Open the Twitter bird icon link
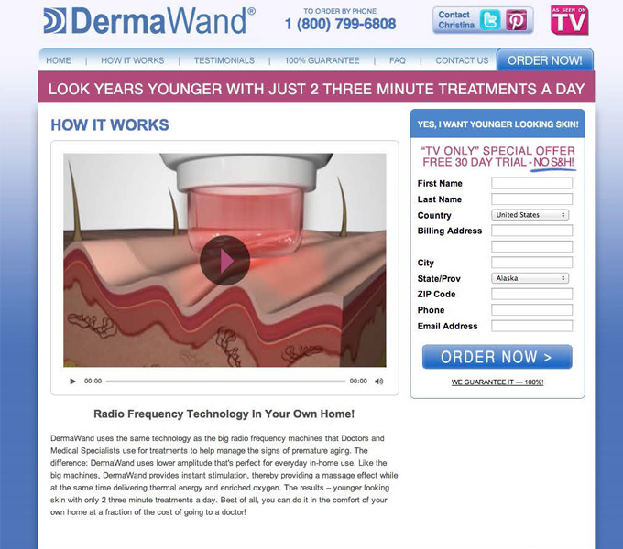 coord(490,20)
